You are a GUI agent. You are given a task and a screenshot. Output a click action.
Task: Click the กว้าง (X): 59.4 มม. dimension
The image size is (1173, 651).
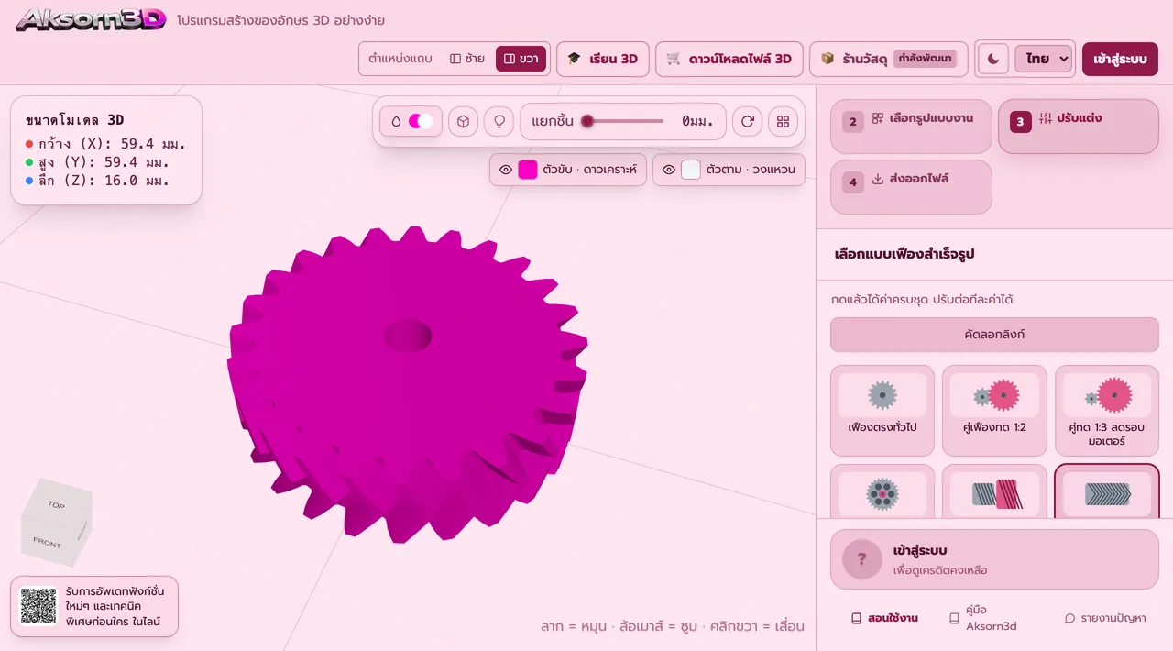pos(105,144)
